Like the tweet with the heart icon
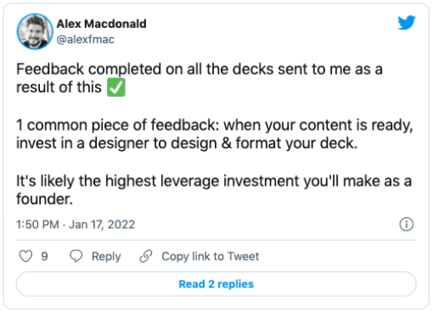Viewport: 433px width, 313px height. click(25, 256)
